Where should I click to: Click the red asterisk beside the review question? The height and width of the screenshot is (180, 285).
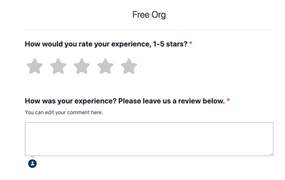click(x=228, y=101)
